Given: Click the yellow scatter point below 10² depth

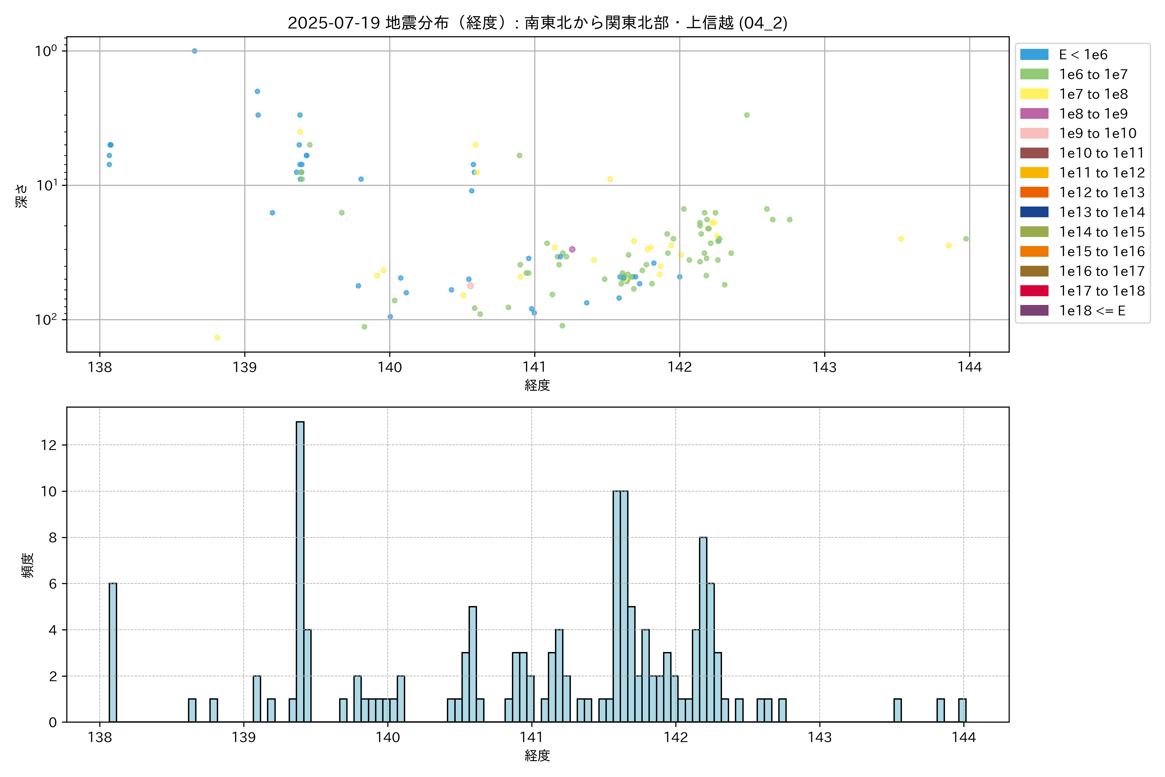Looking at the screenshot, I should click(x=217, y=337).
